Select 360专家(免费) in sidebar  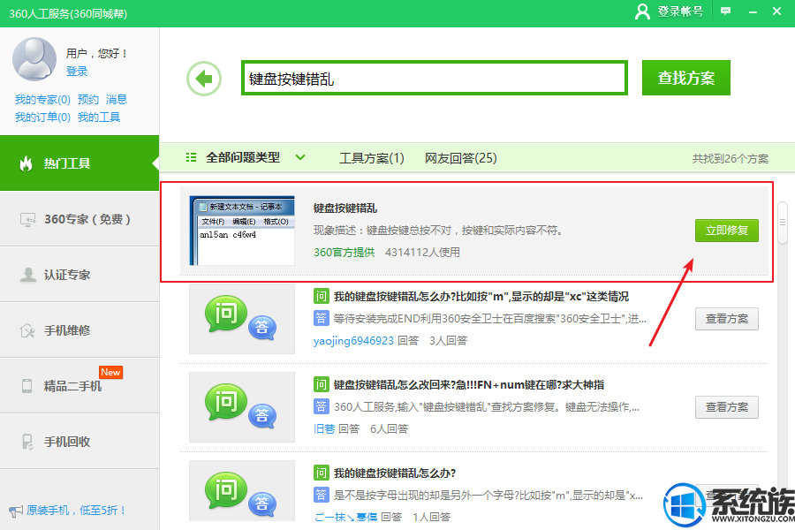pos(79,219)
